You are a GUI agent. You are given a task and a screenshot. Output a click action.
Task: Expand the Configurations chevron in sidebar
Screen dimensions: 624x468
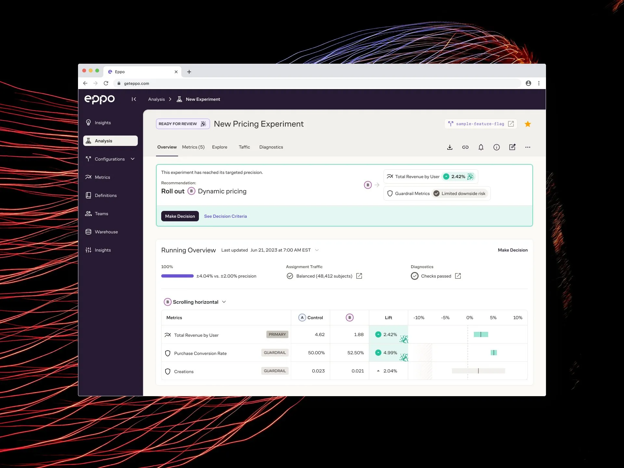(x=133, y=159)
